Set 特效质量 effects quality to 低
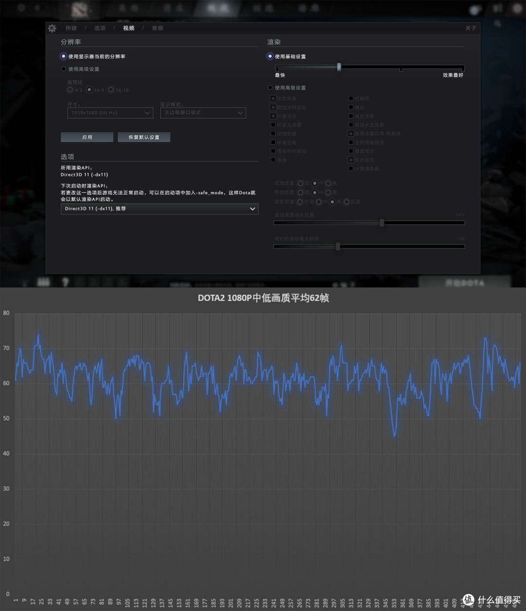This screenshot has height=611, width=526. click(x=301, y=192)
